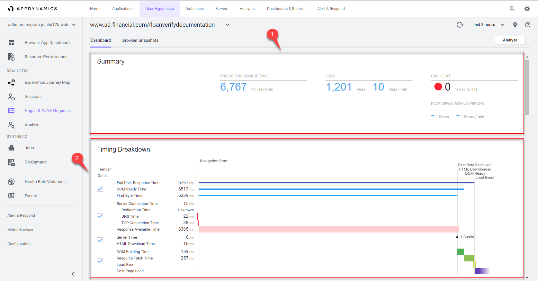The height and width of the screenshot is (281, 538).
Task: Uncheck the End User Response Time group checkbox
Action: pos(100,189)
